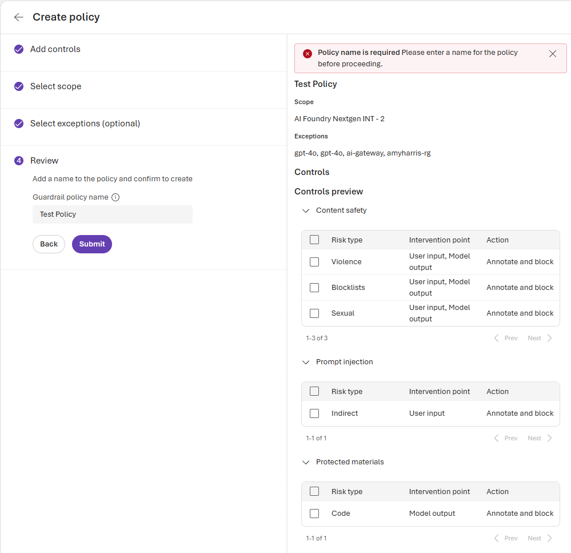This screenshot has height=553, width=571.
Task: Click the back arrow beside Create policy
Action: click(x=19, y=17)
